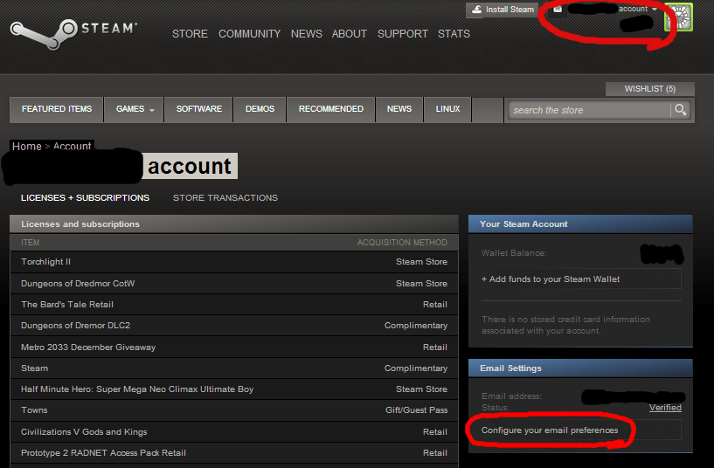
Task: Select the Torchlight II row
Action: tap(234, 262)
